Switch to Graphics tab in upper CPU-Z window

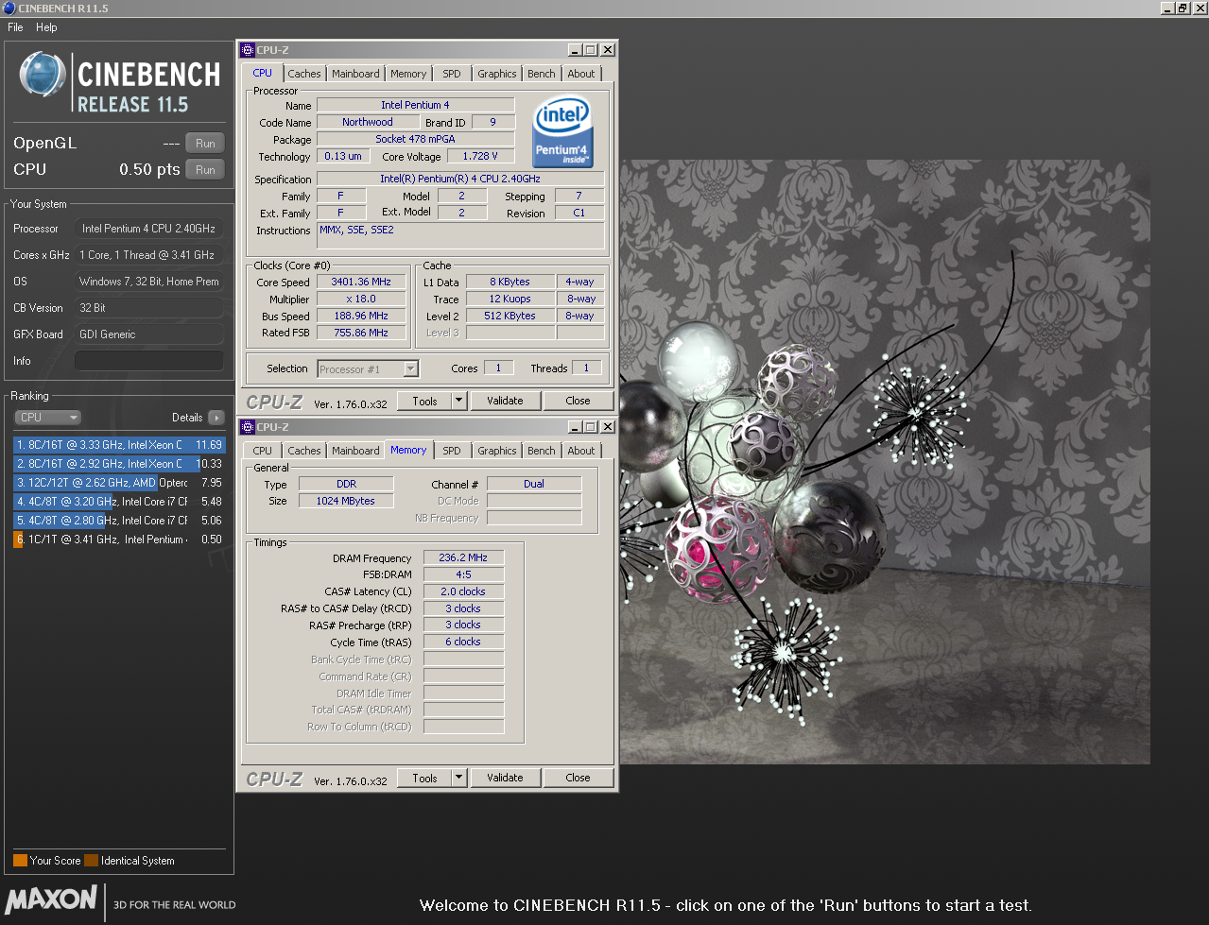[x=497, y=74]
